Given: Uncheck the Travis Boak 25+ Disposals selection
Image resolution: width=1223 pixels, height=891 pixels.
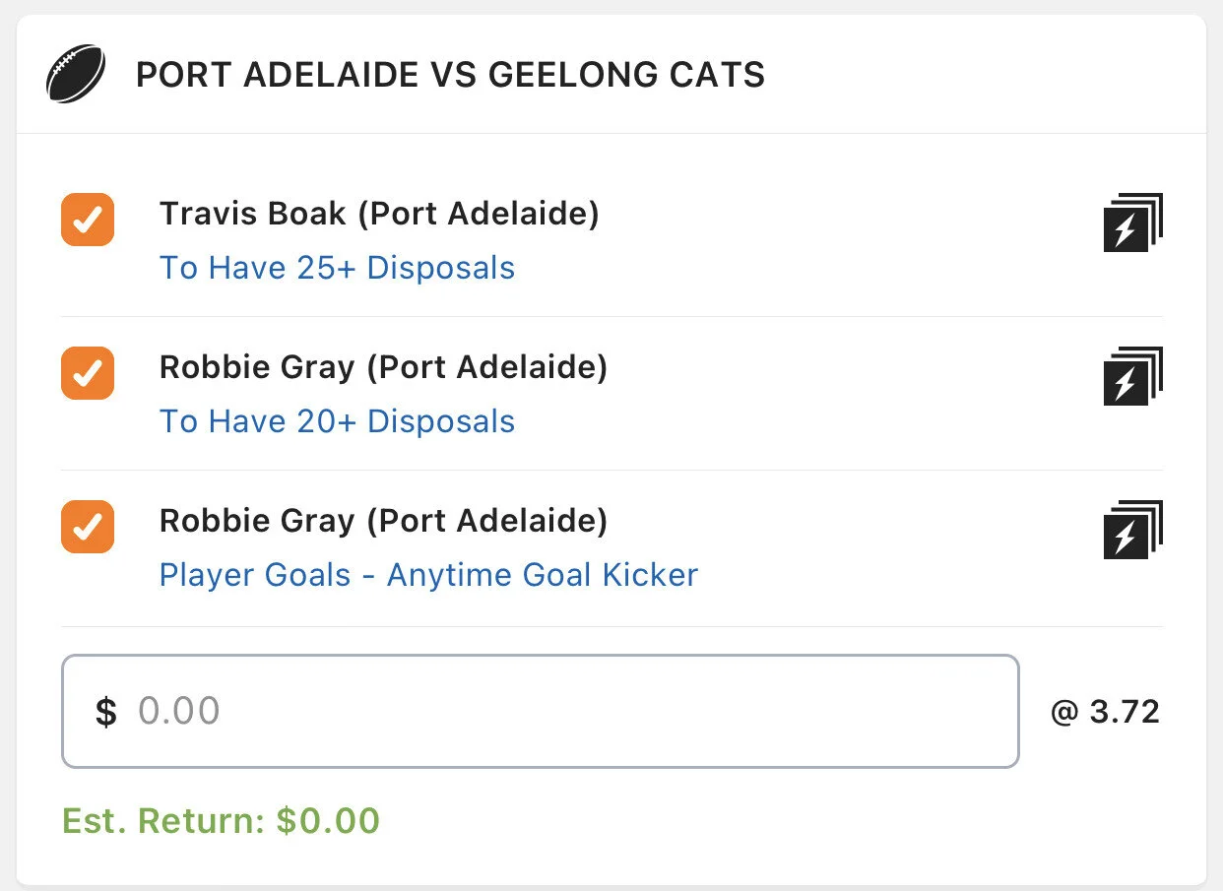Looking at the screenshot, I should (88, 220).
